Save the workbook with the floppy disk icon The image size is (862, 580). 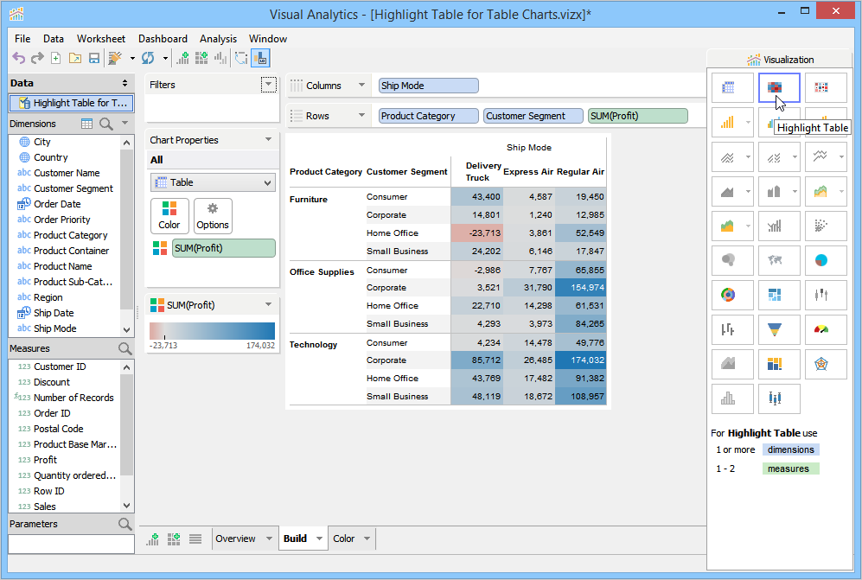(x=94, y=58)
